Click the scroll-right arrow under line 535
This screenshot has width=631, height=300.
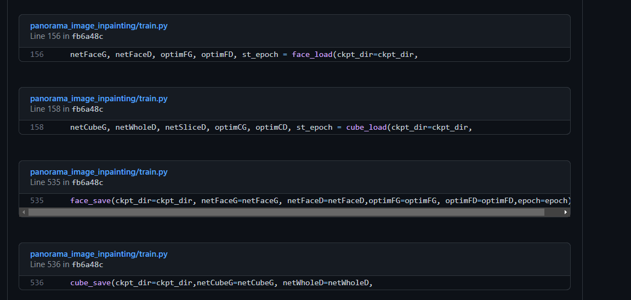[565, 212]
